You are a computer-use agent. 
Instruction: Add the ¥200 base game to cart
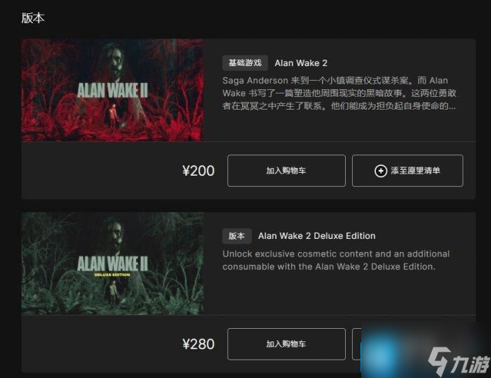pyautogui.click(x=286, y=171)
